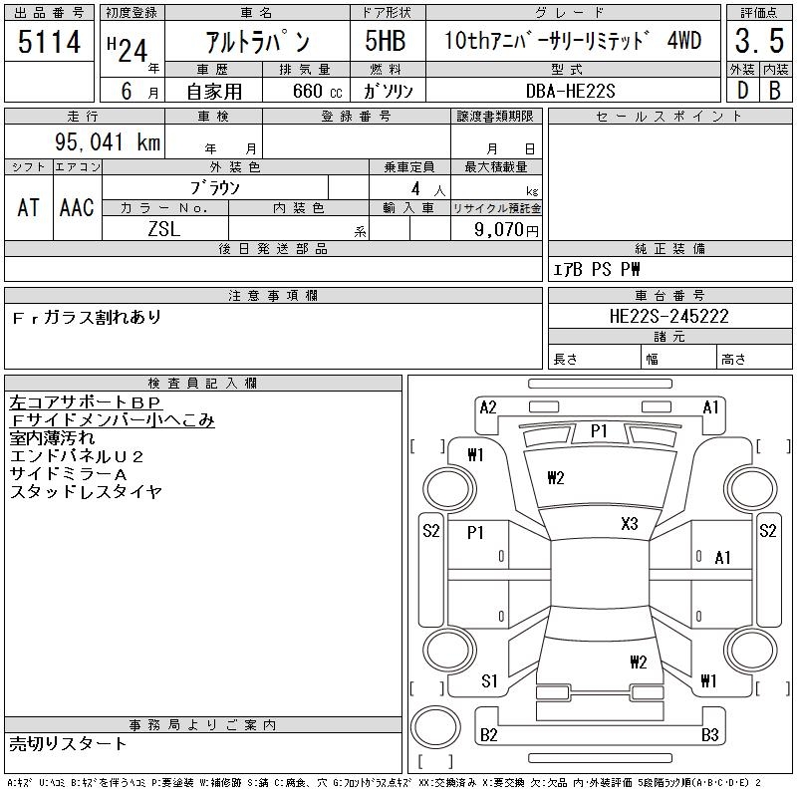Click the 後日発送部品 header
The height and width of the screenshot is (797, 797).
(x=273, y=248)
